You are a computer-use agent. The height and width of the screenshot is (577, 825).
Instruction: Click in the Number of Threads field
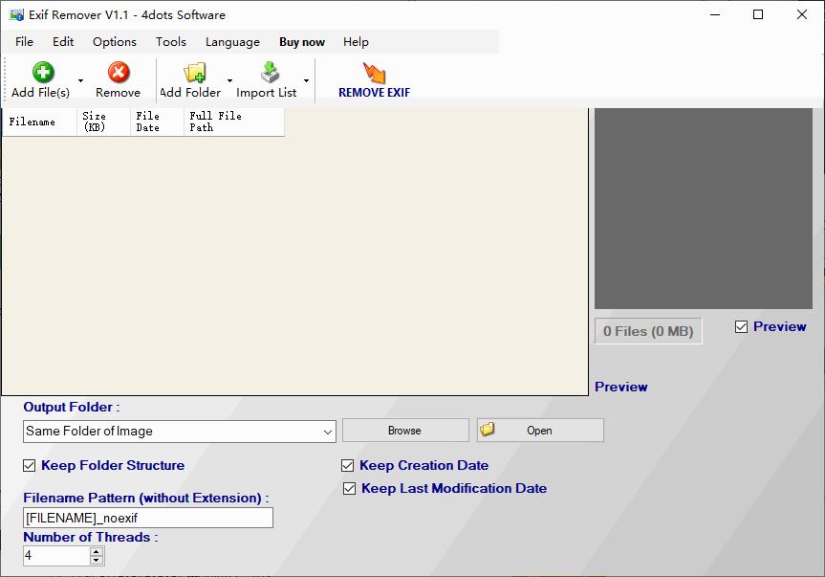coord(56,555)
